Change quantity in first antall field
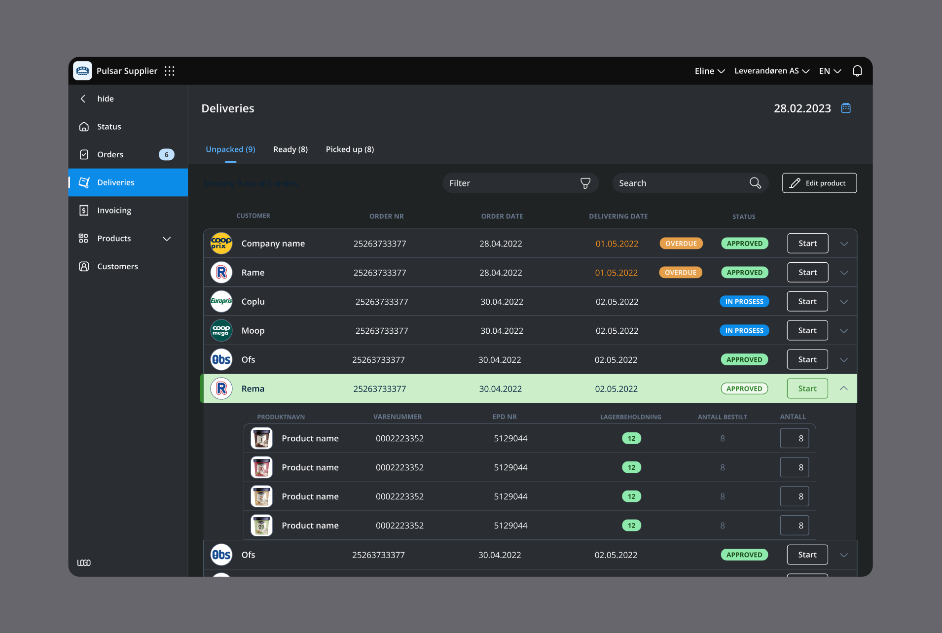This screenshot has width=942, height=633. 794,438
